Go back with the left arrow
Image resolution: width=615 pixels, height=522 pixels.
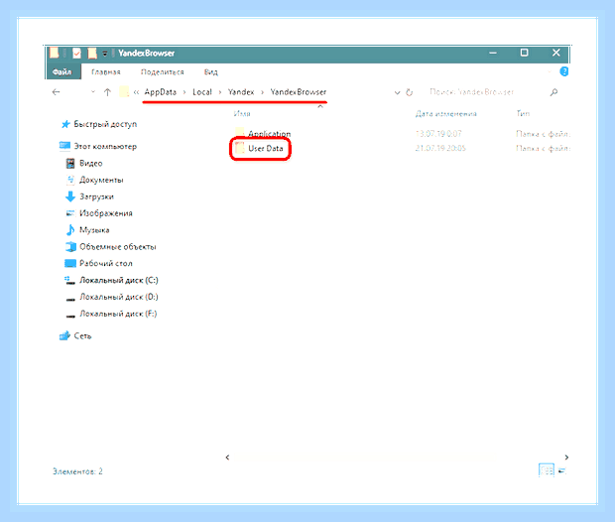coord(57,92)
